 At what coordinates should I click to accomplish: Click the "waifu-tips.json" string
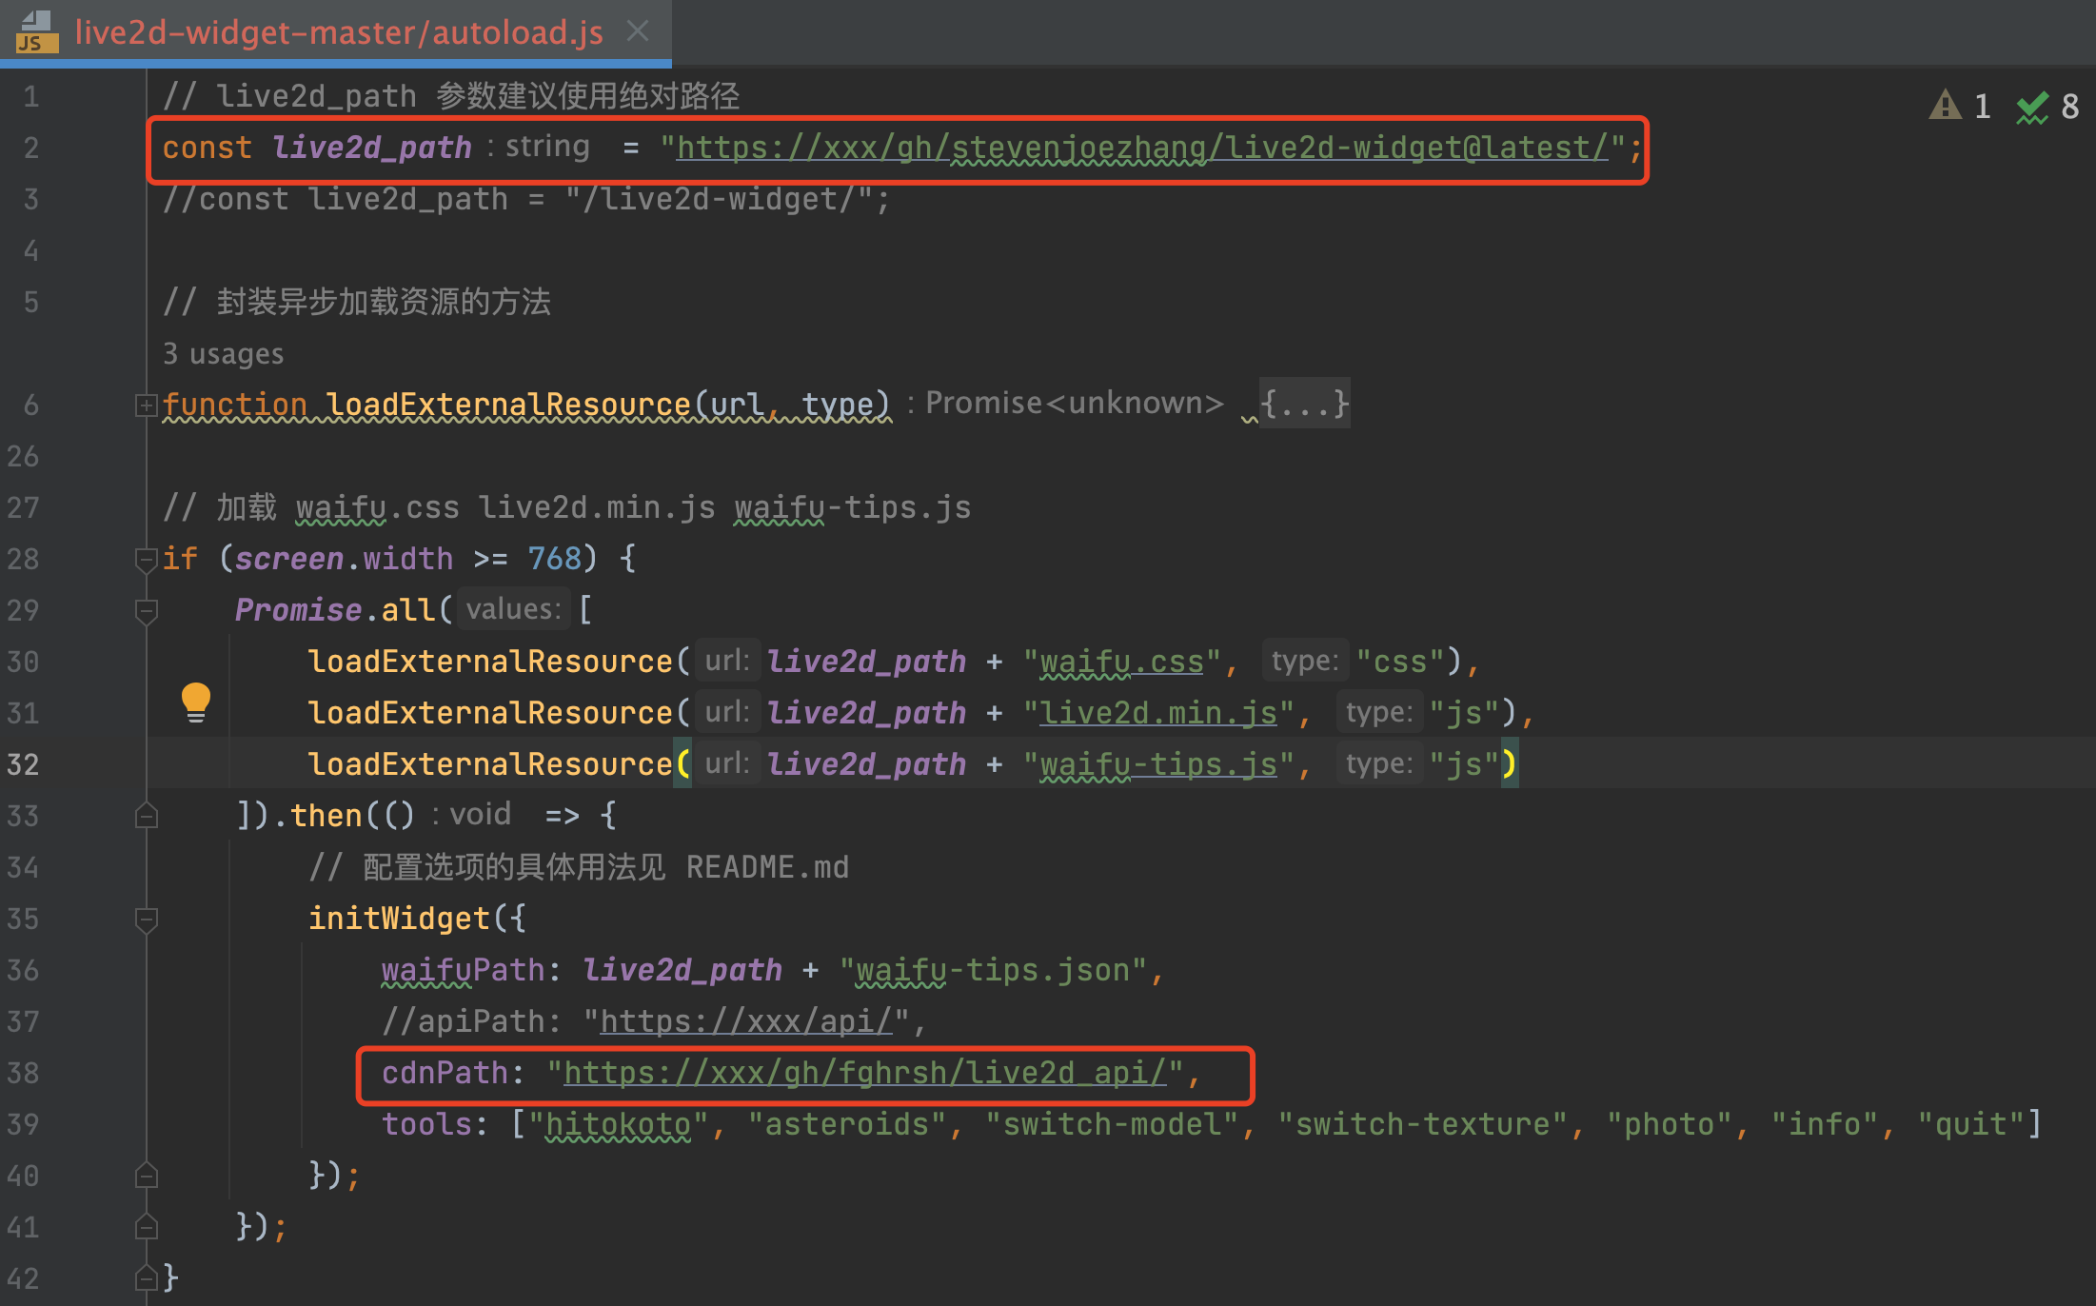993,970
